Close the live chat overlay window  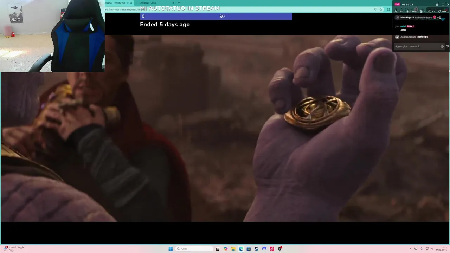pyautogui.click(x=448, y=4)
